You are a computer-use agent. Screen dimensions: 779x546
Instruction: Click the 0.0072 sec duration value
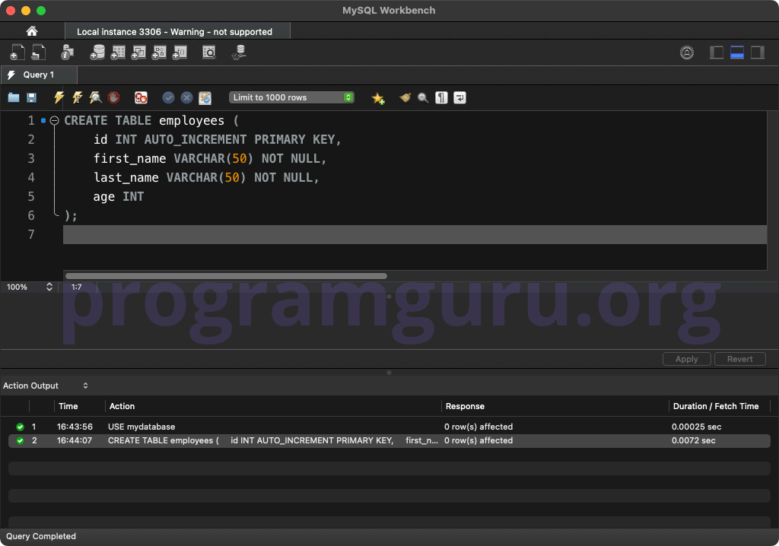(x=694, y=440)
